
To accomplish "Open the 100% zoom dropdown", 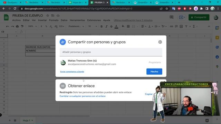I will pyautogui.click(x=32, y=26).
